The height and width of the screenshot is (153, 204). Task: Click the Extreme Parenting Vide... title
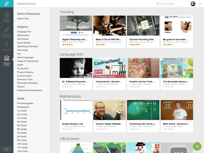point(143,39)
